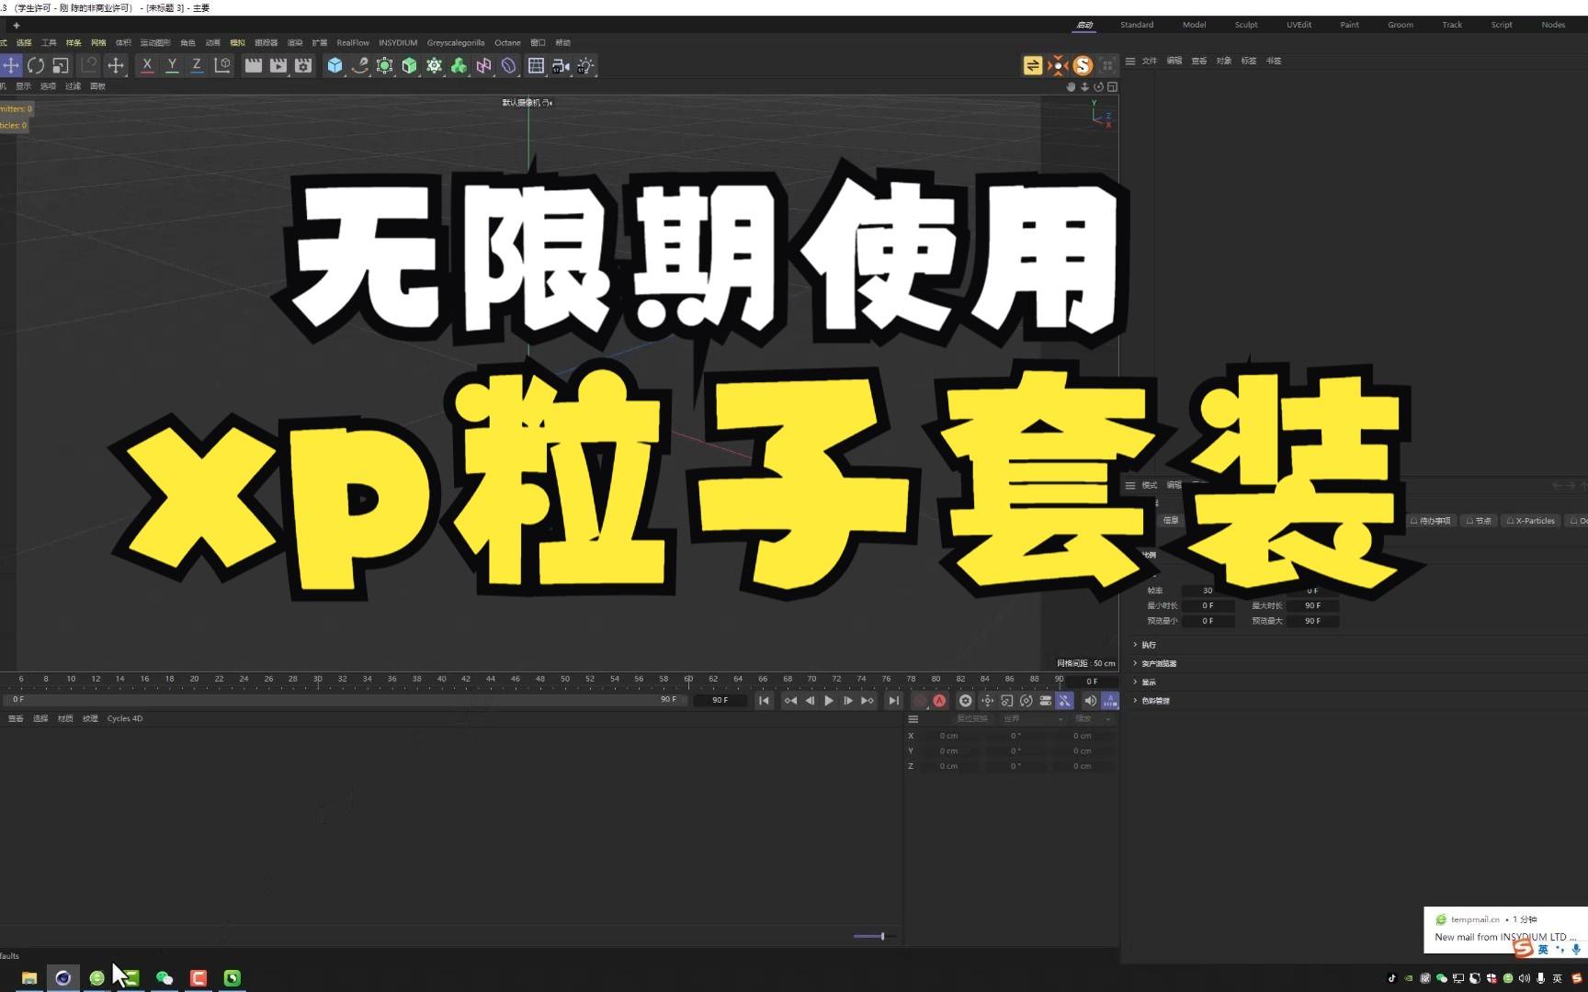
Task: Add a light object
Action: point(585,65)
